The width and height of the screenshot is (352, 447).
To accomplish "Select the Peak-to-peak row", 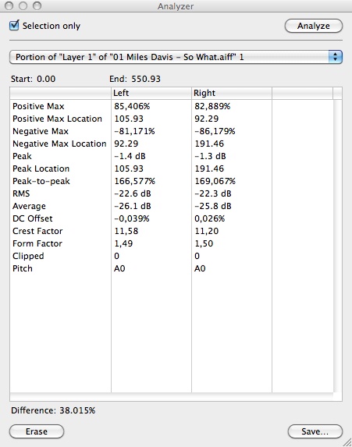I will pyautogui.click(x=171, y=181).
